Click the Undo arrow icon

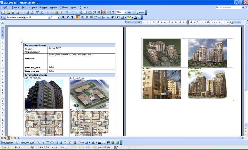click(x=67, y=12)
